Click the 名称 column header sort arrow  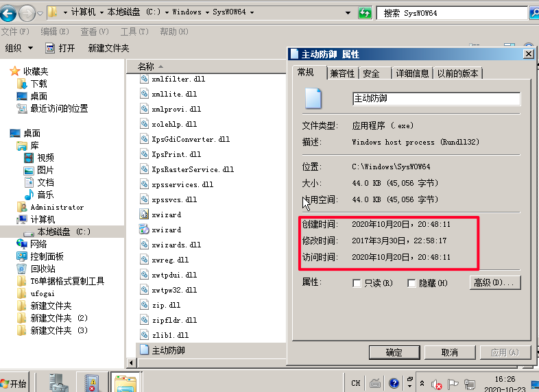(x=161, y=66)
